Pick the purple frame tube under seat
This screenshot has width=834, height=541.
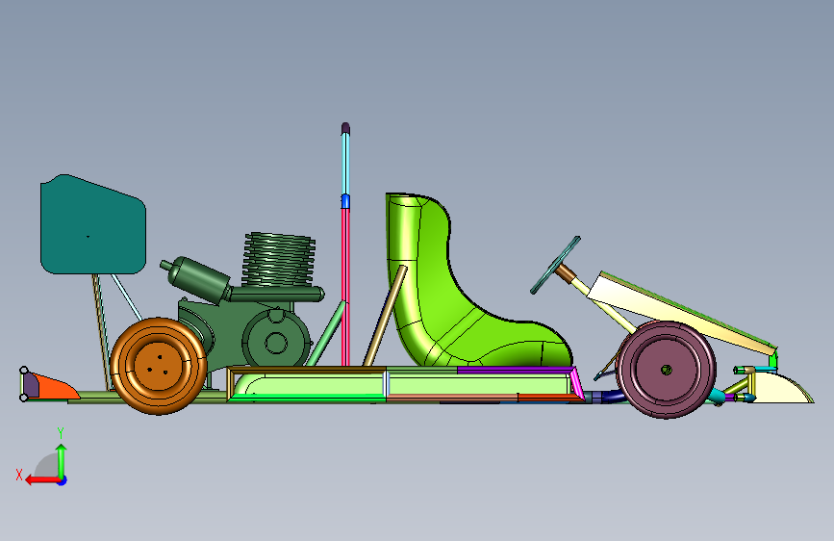515,370
